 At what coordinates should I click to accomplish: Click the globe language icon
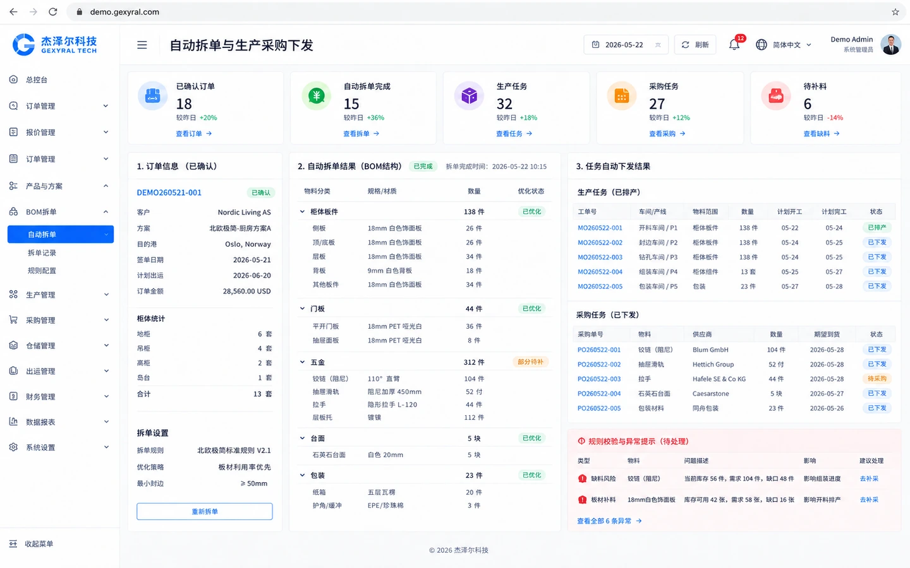tap(761, 45)
